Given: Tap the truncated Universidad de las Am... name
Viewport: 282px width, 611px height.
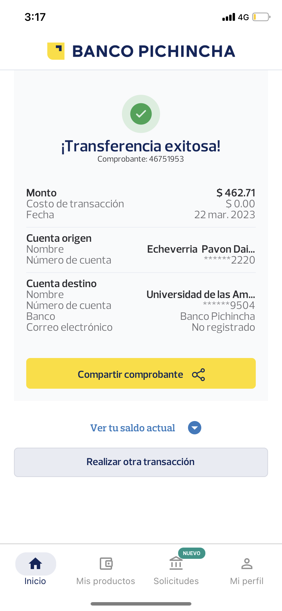Looking at the screenshot, I should click(x=201, y=295).
